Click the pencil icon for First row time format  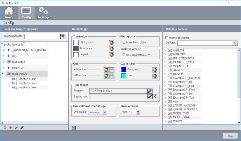pyautogui.click(x=150, y=91)
